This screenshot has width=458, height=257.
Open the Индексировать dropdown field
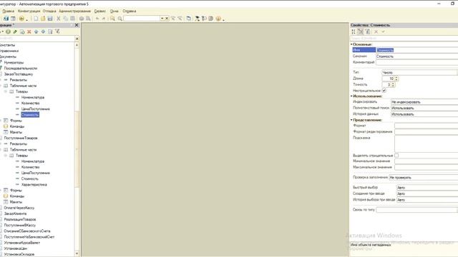pyautogui.click(x=424, y=102)
